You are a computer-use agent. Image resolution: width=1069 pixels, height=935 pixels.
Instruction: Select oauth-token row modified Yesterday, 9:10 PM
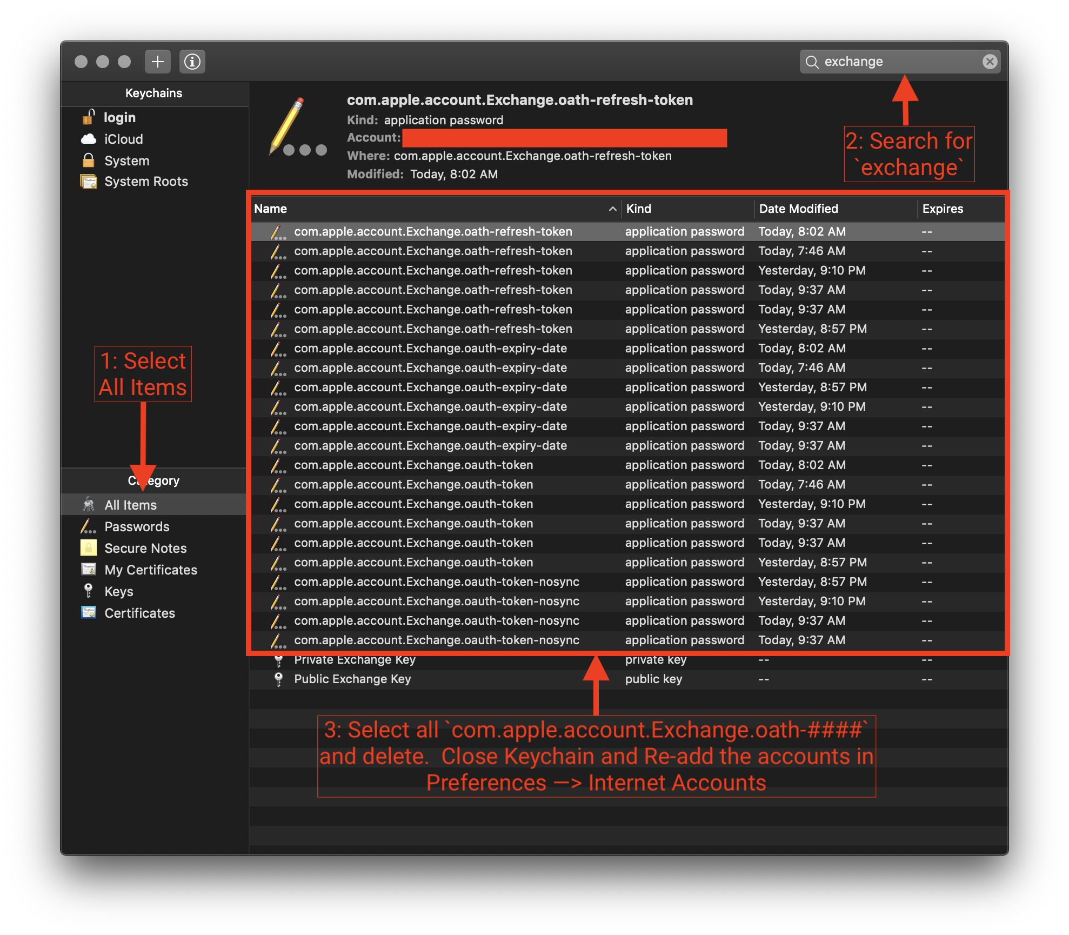pos(627,504)
